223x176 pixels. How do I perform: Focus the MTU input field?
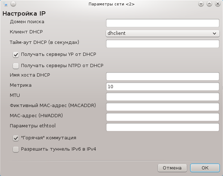(163, 97)
